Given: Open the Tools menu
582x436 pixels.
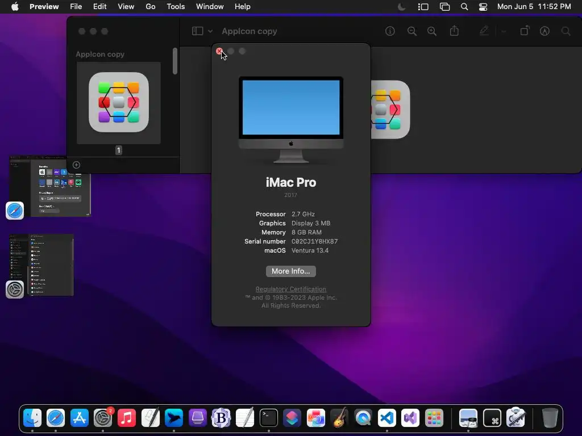Looking at the screenshot, I should click(x=176, y=7).
